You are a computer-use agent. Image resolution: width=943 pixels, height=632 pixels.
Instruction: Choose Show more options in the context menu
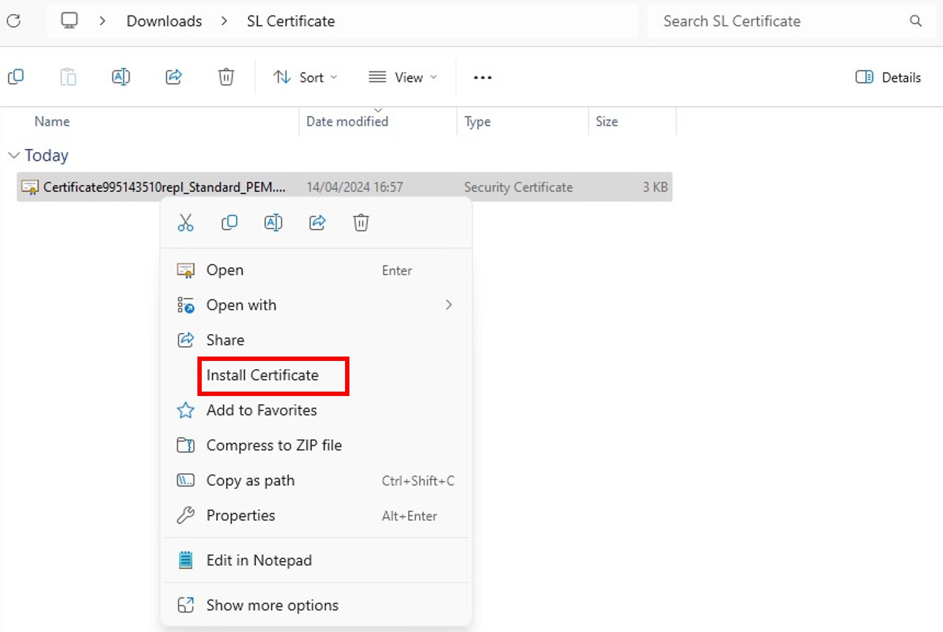272,605
